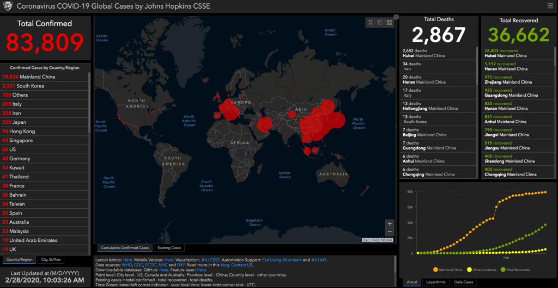The height and width of the screenshot is (288, 558).
Task: Click '402 recovered Chongqing' entry
Action: (518, 172)
